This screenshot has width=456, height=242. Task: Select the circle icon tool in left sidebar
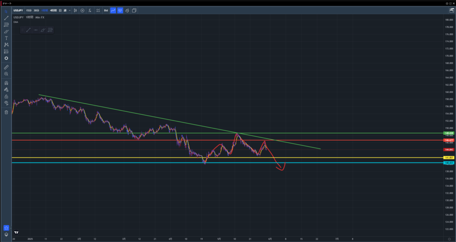[6, 58]
